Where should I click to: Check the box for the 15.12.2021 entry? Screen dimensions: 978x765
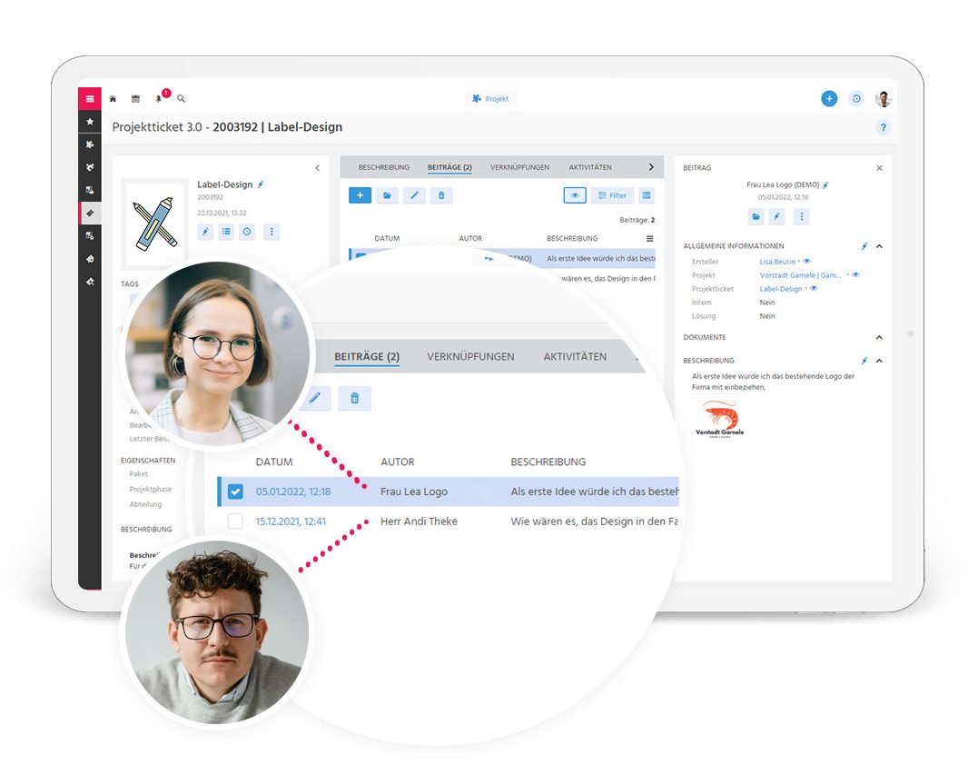(235, 522)
